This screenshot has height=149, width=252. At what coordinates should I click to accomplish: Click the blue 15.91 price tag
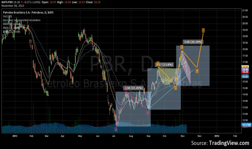pyautogui.click(x=245, y=77)
